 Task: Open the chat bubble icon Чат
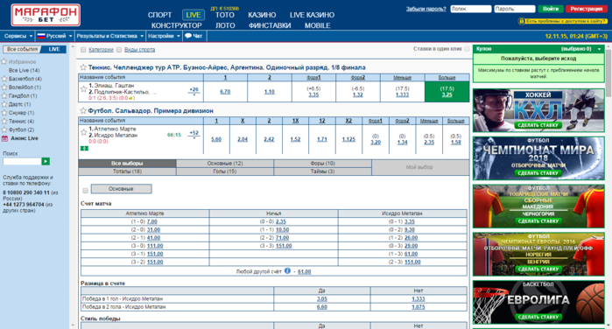(188, 36)
